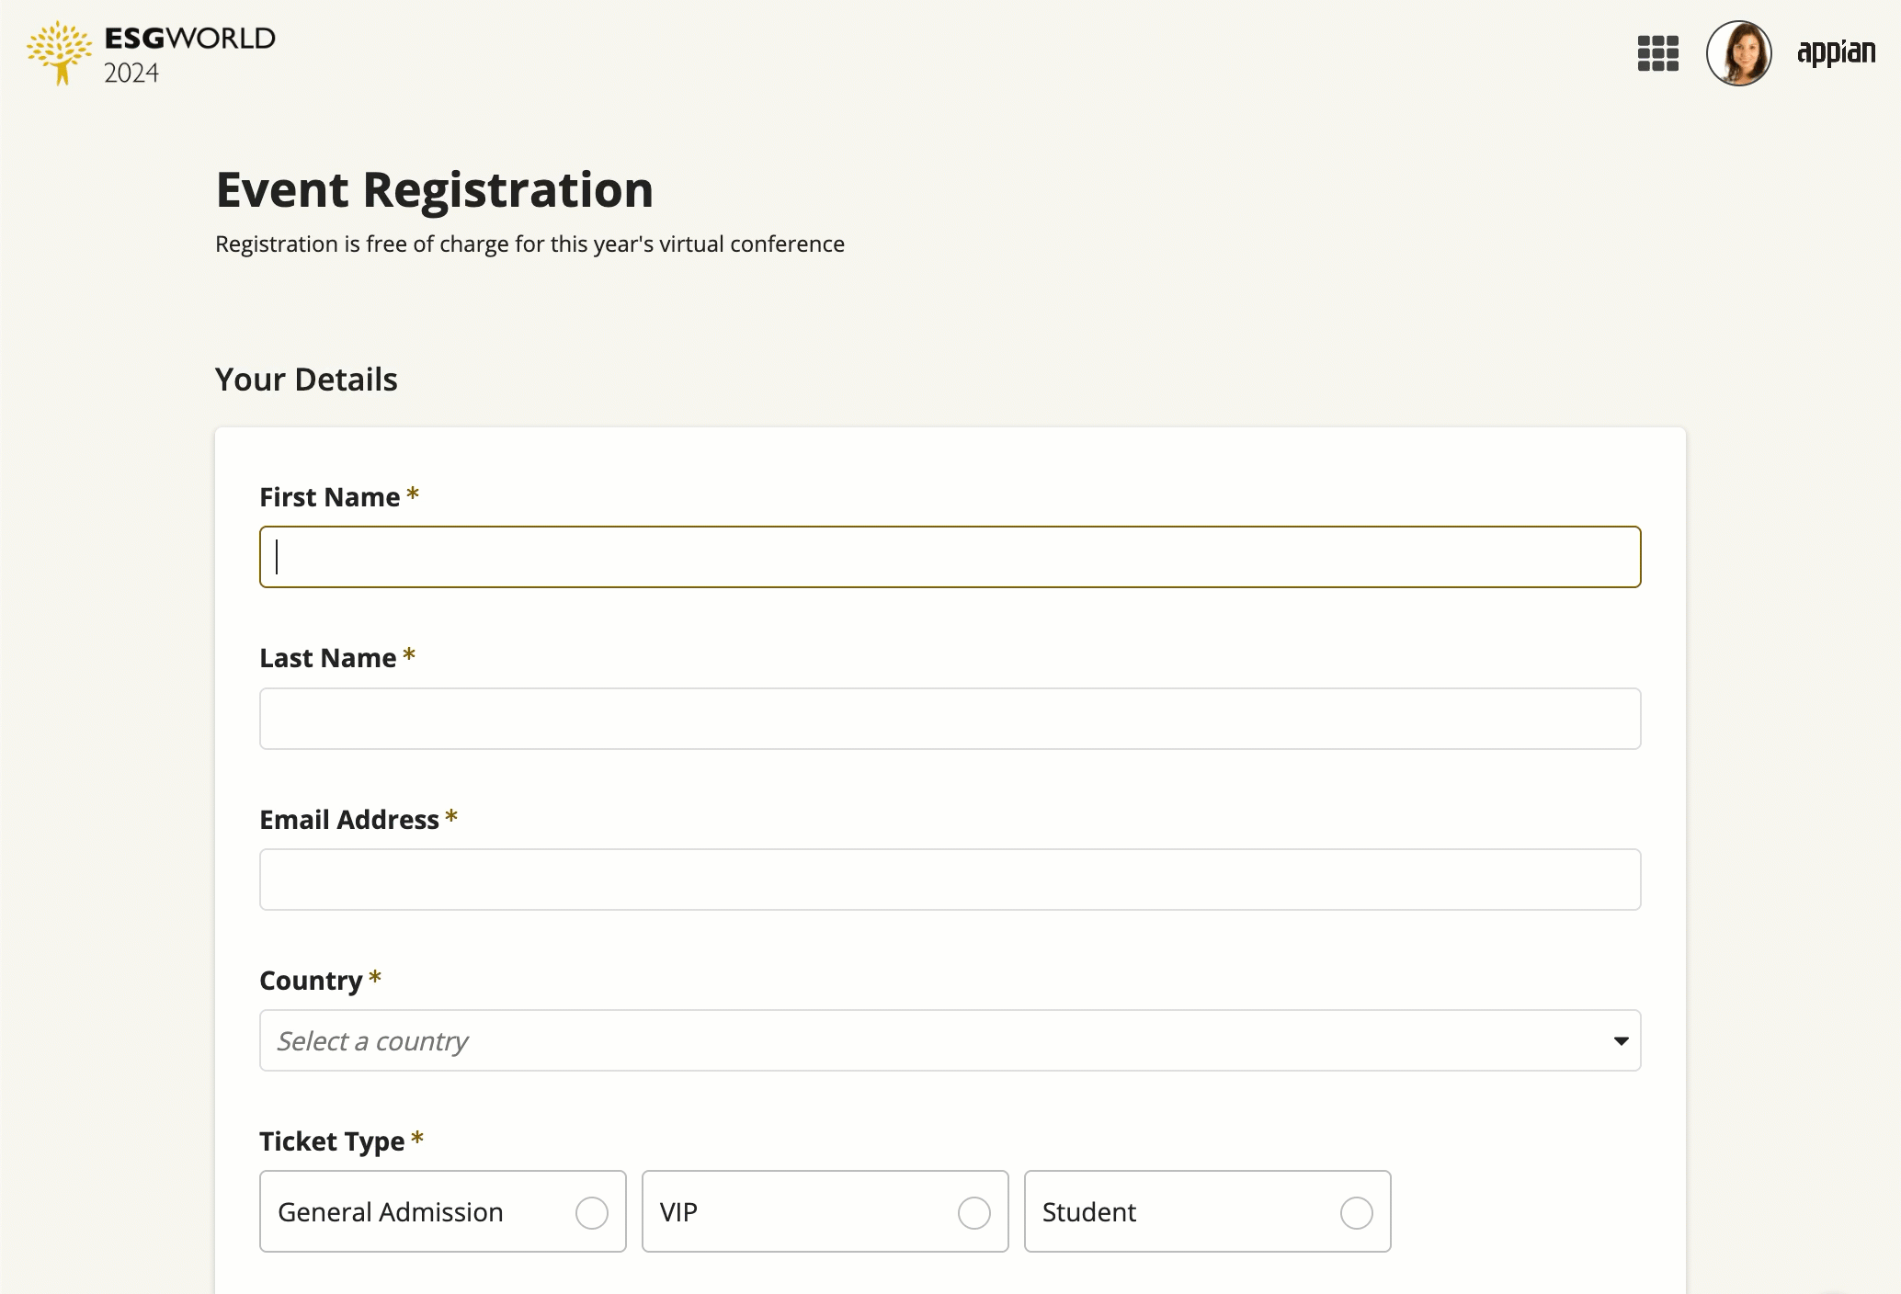Open the user profile avatar menu
Viewport: 1901px width, 1294px height.
point(1738,53)
